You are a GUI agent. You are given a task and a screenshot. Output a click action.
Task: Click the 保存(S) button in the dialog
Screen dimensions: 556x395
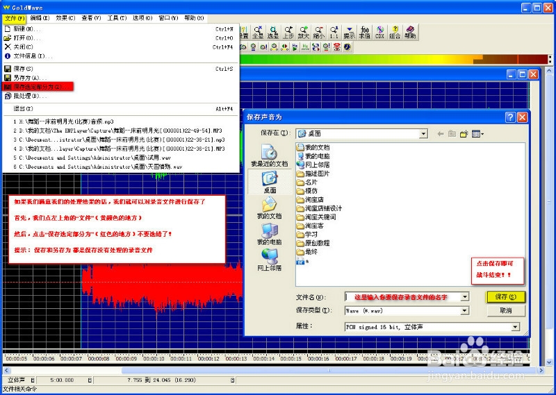(506, 297)
